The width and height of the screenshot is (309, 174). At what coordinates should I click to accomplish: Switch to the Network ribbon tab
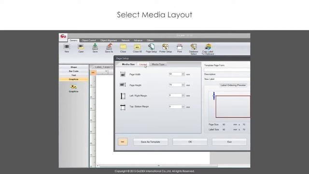[x=126, y=40]
